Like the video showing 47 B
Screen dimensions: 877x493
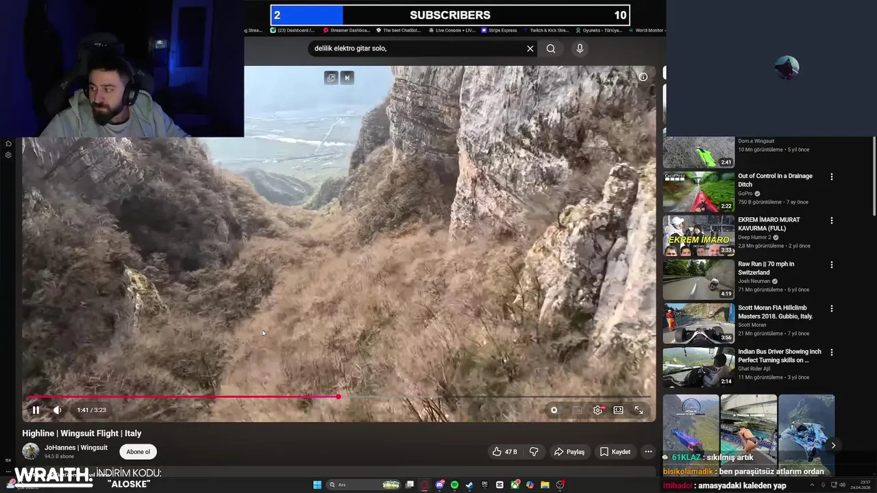tap(505, 452)
